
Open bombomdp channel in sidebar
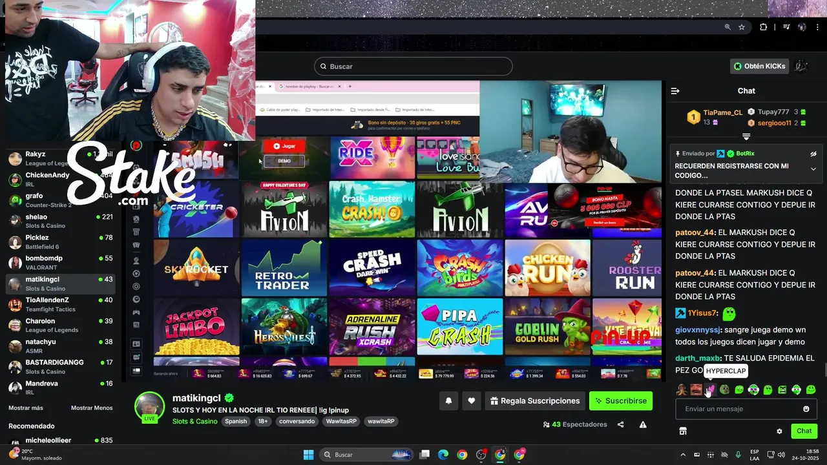(61, 262)
